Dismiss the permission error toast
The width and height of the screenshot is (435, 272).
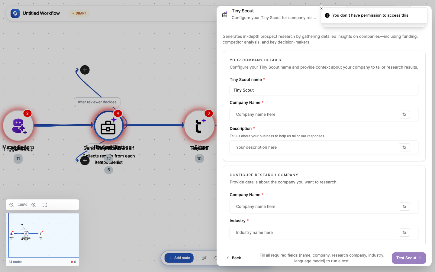[321, 8]
